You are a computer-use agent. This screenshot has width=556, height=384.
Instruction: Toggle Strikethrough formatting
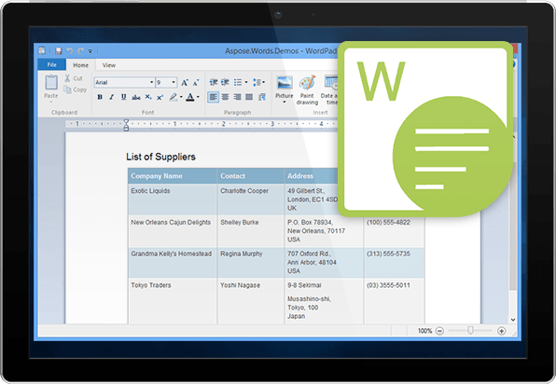click(136, 97)
